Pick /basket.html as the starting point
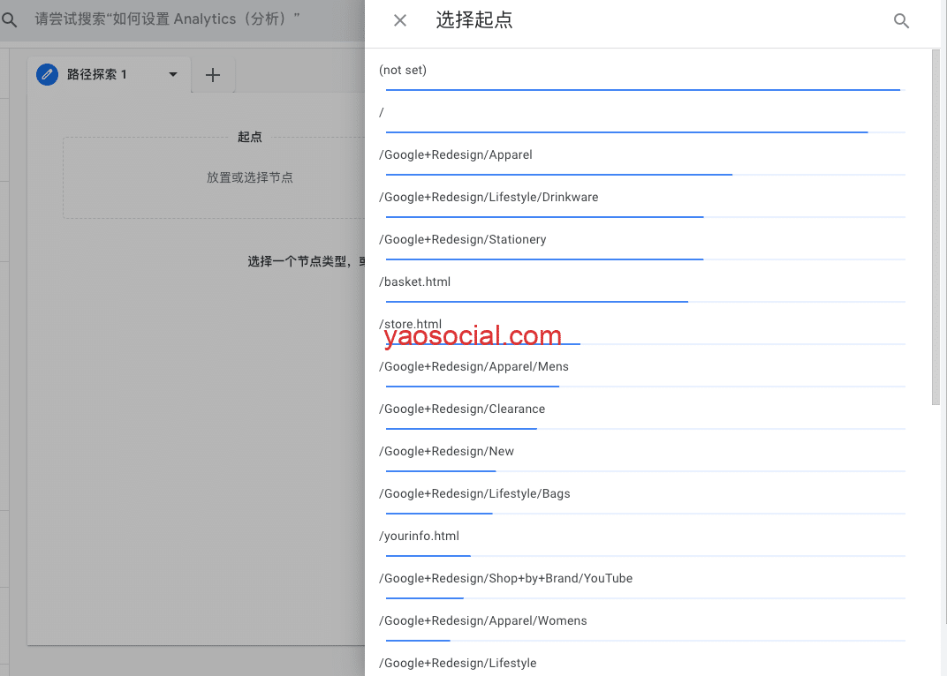 tap(415, 282)
